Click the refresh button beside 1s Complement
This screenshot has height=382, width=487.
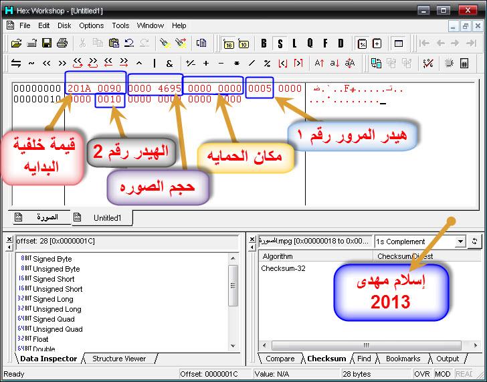click(476, 242)
